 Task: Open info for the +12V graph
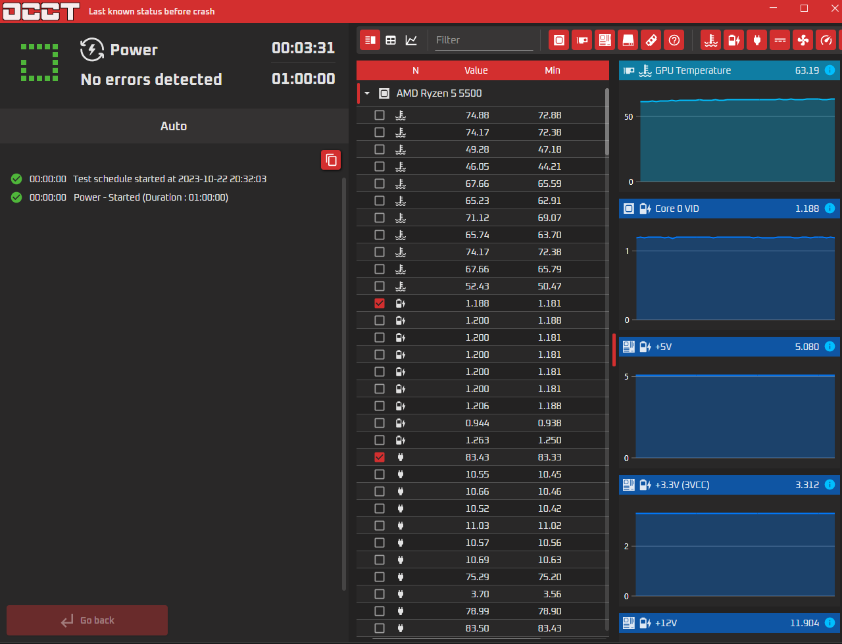click(830, 623)
